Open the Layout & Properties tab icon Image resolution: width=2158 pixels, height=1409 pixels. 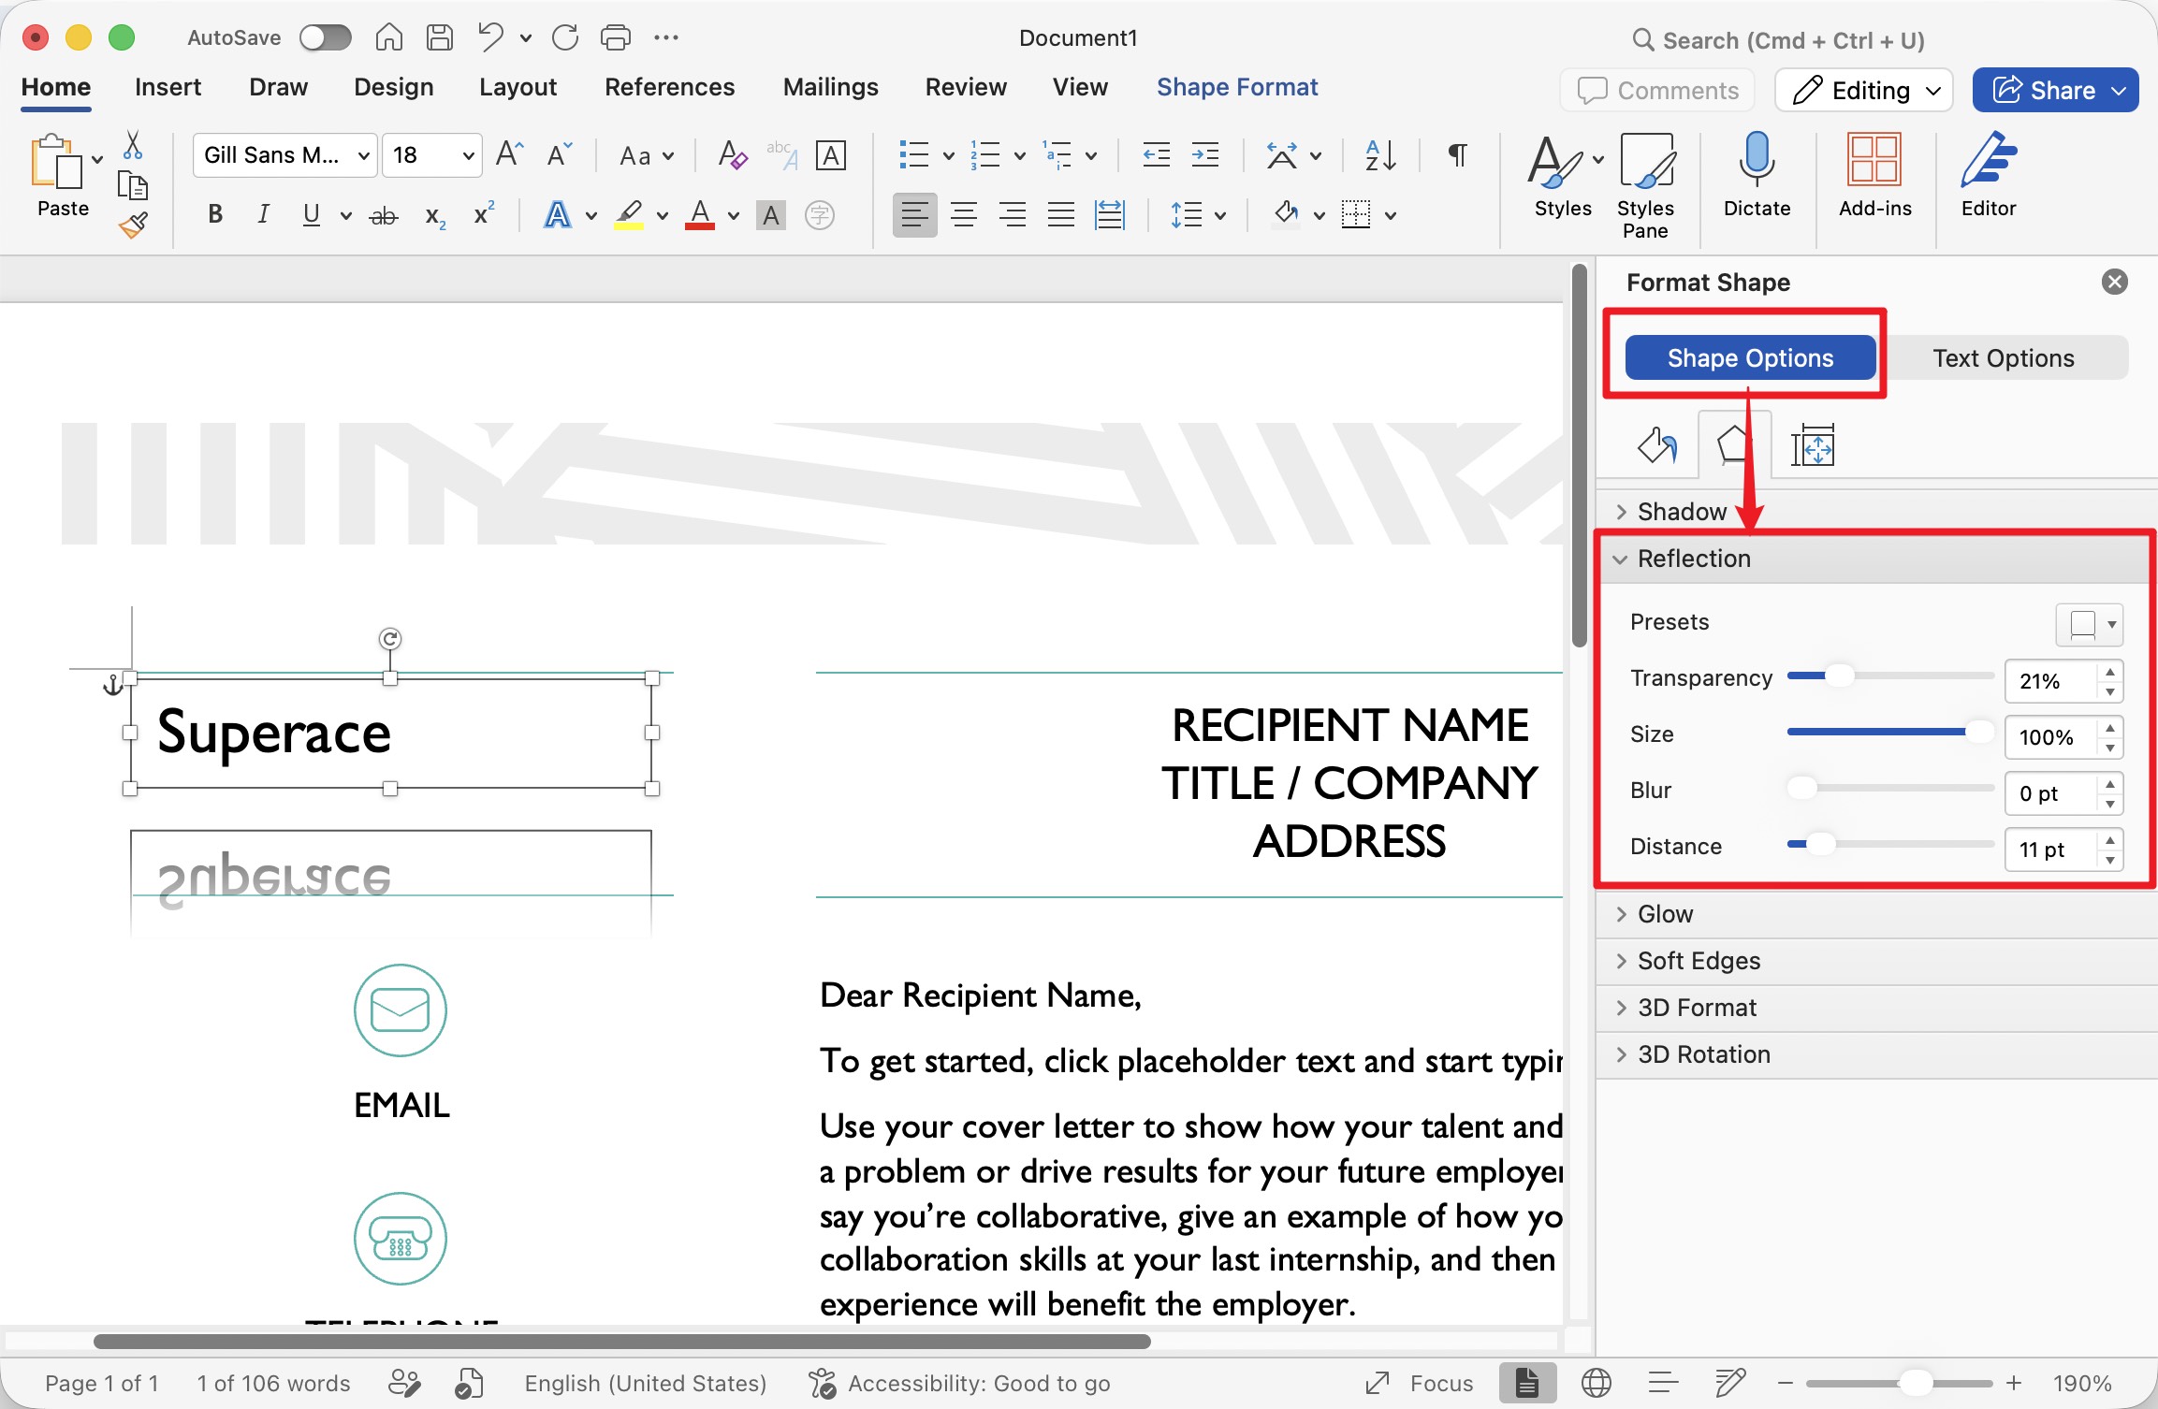pyautogui.click(x=1813, y=445)
